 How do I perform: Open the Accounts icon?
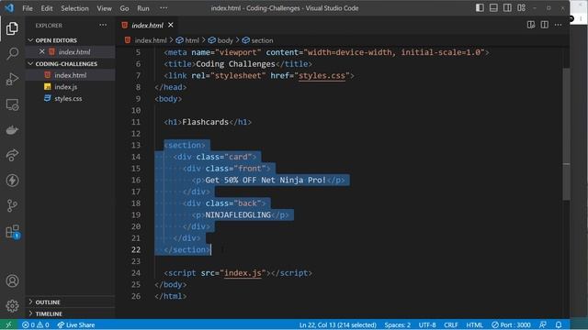click(12, 281)
